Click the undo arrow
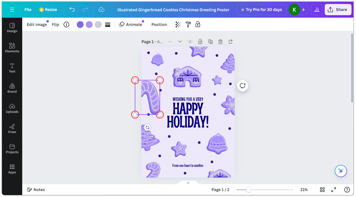The image size is (356, 197). [72, 9]
